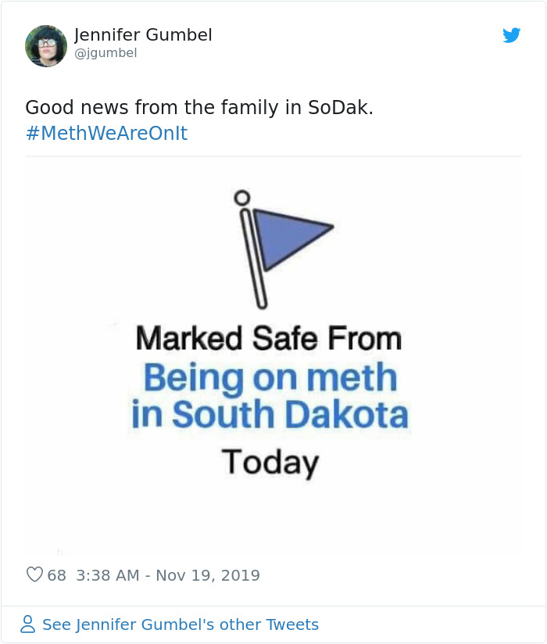
Task: Expand the tweet by clicking its timestamp
Action: [x=170, y=574]
